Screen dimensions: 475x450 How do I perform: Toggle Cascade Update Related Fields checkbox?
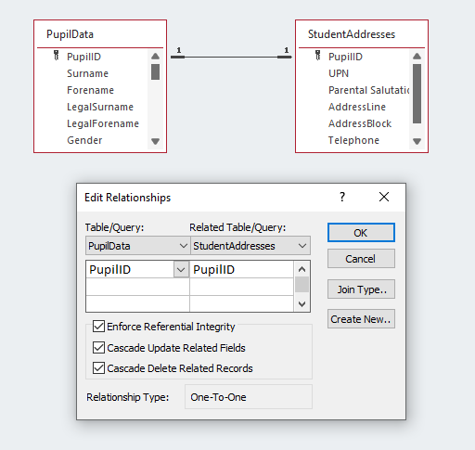tap(98, 348)
